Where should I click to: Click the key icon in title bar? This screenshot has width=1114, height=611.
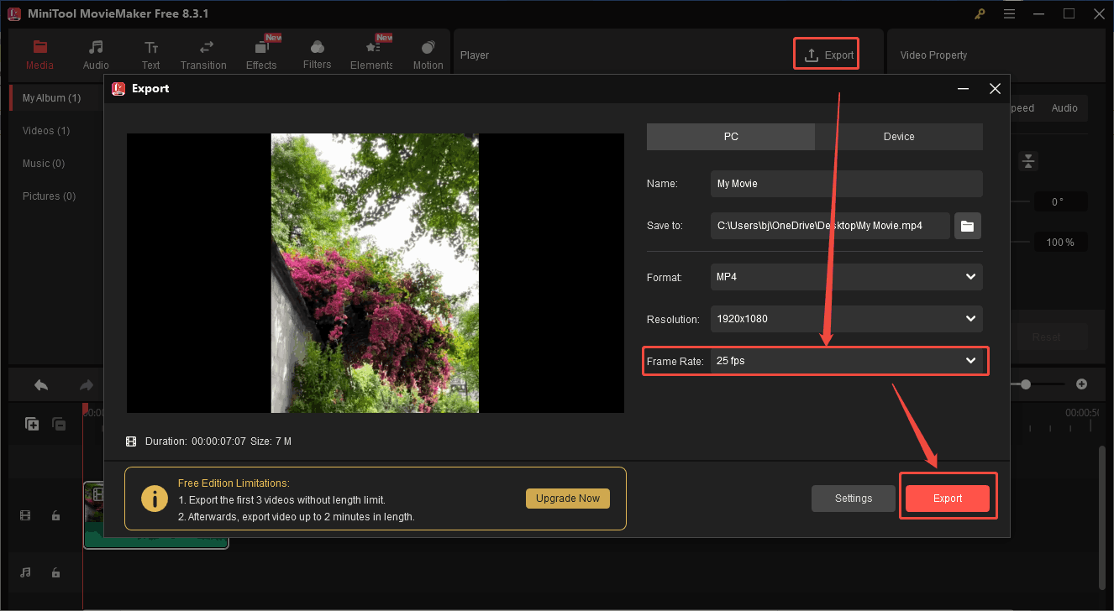pos(980,13)
